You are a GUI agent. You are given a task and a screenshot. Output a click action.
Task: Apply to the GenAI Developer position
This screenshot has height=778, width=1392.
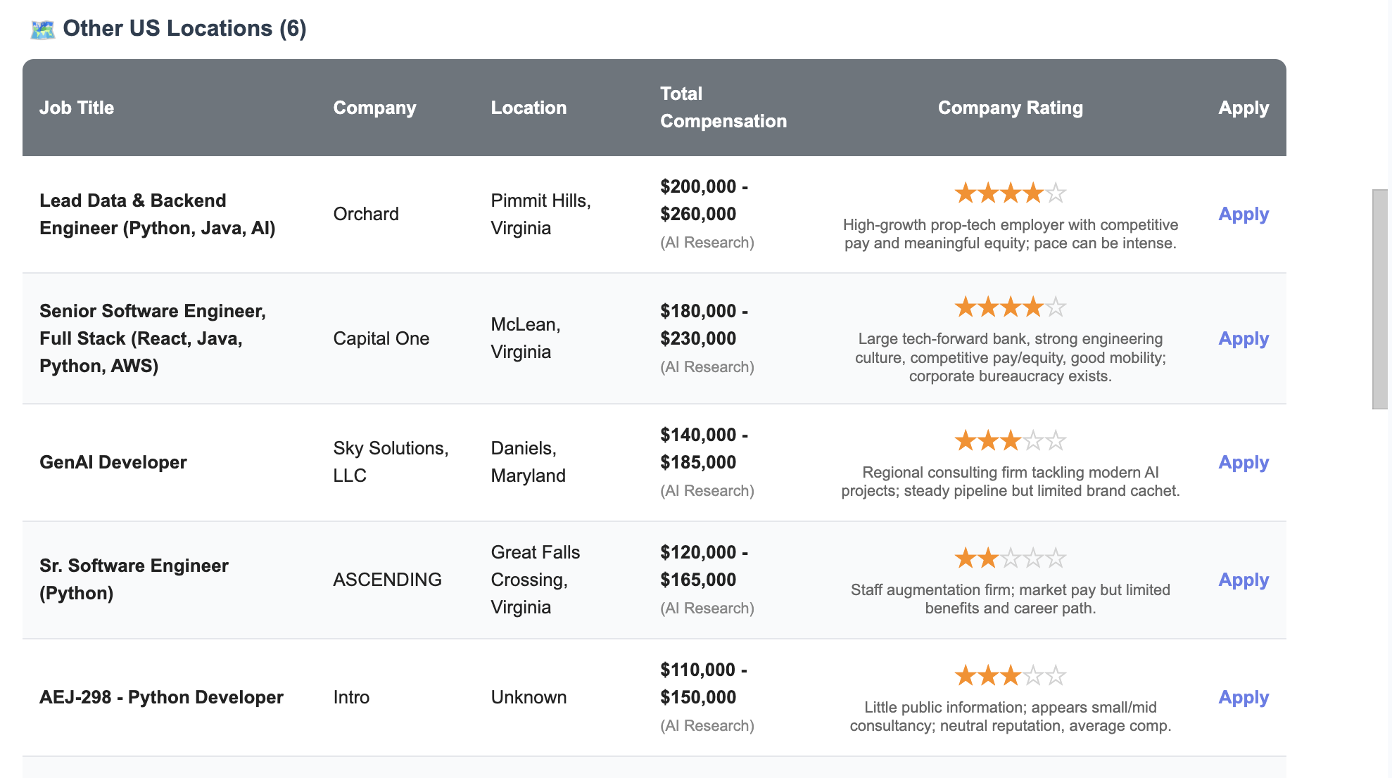point(1244,463)
